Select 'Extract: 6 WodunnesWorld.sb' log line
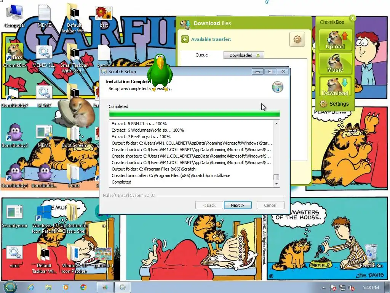 pos(148,130)
